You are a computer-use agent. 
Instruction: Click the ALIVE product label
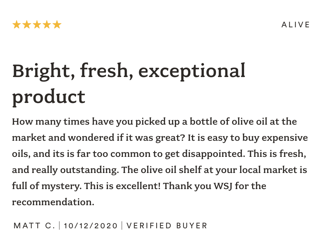[296, 25]
